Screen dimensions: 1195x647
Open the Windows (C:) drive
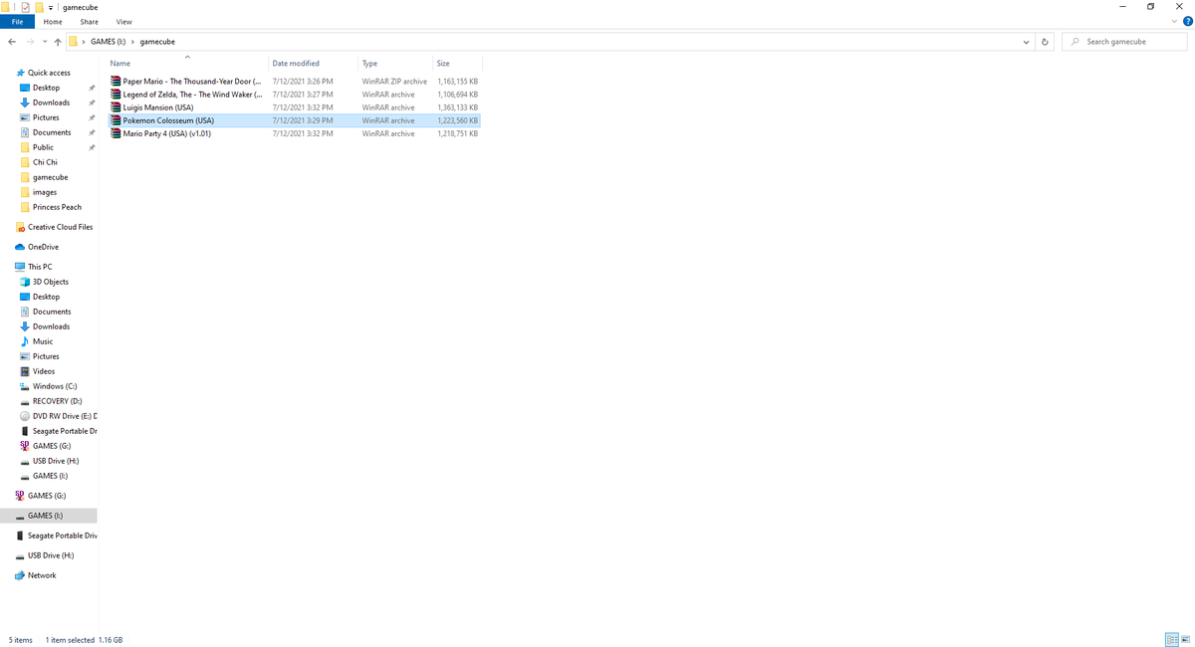(x=55, y=386)
